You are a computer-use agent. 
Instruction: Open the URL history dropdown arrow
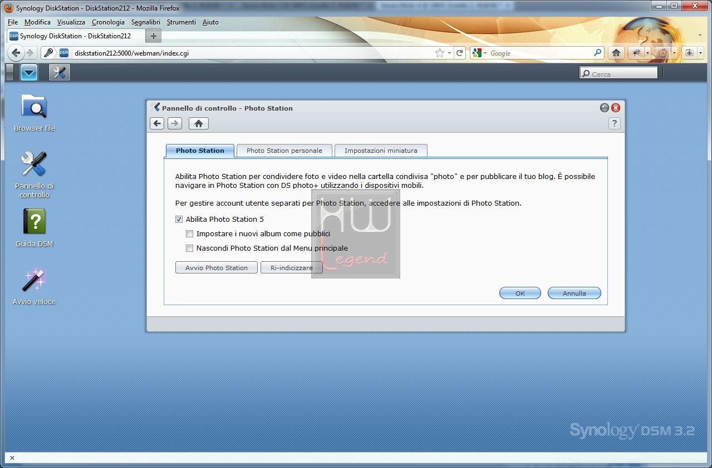click(449, 53)
